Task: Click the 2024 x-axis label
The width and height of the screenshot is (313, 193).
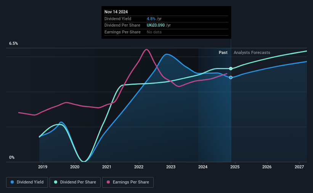Action: point(203,167)
